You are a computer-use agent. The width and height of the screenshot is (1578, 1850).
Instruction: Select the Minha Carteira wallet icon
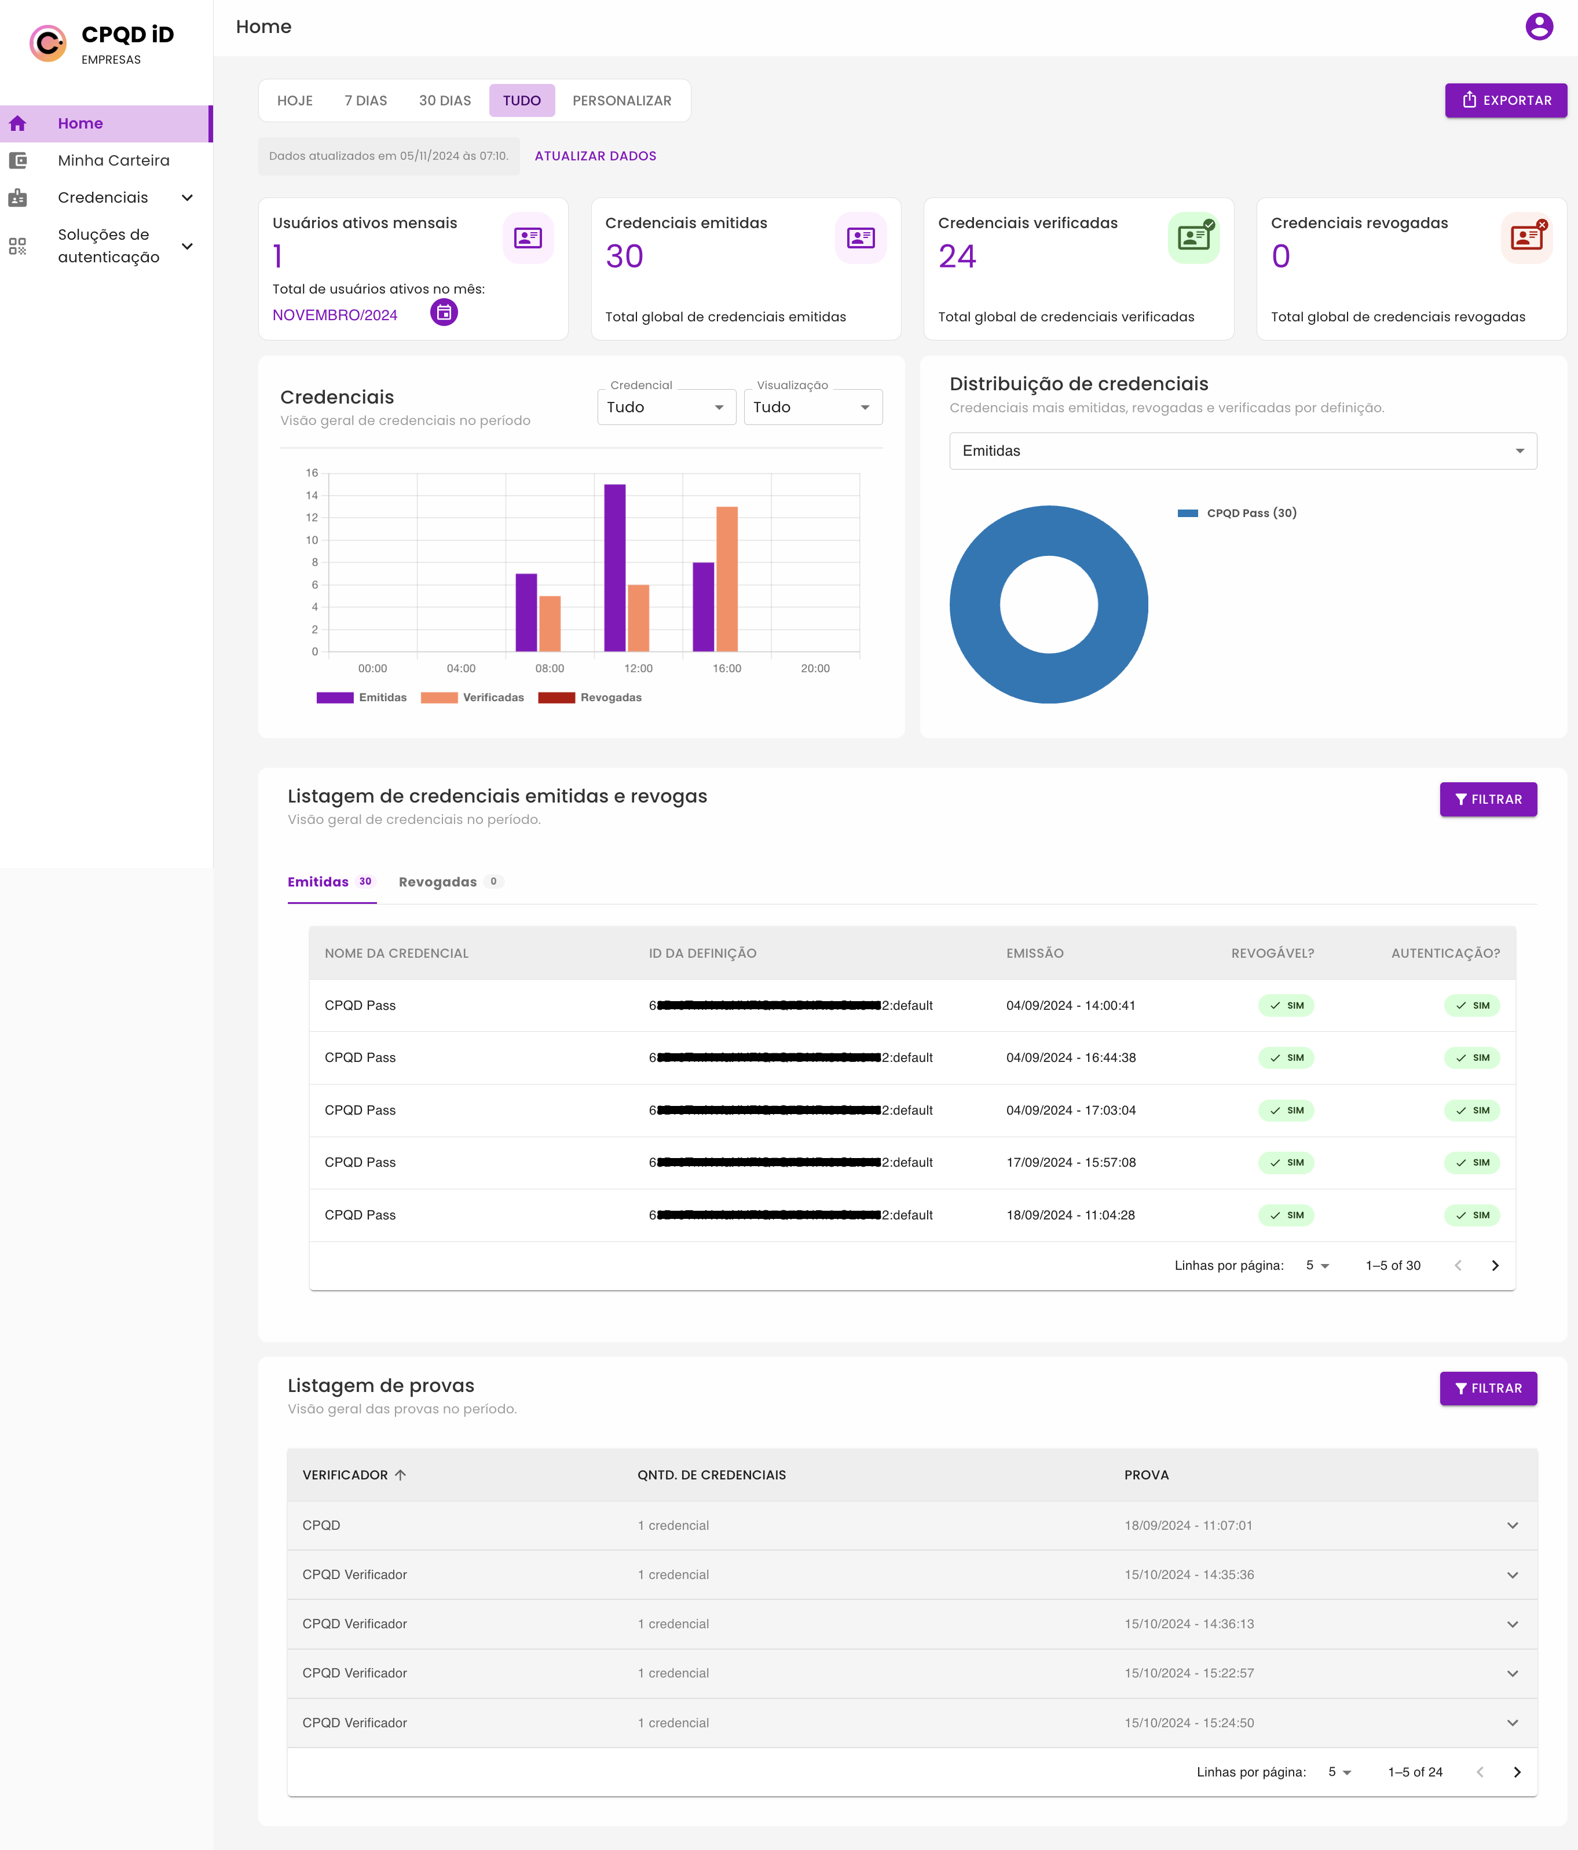pos(19,160)
